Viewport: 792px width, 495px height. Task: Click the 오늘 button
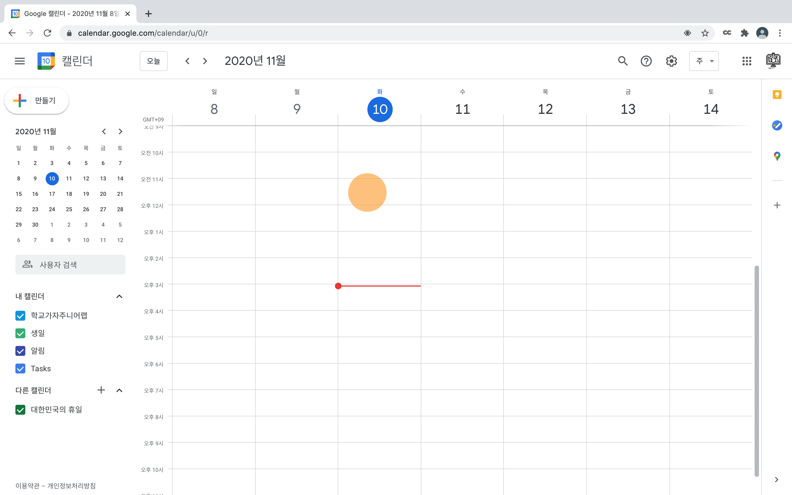(x=153, y=61)
